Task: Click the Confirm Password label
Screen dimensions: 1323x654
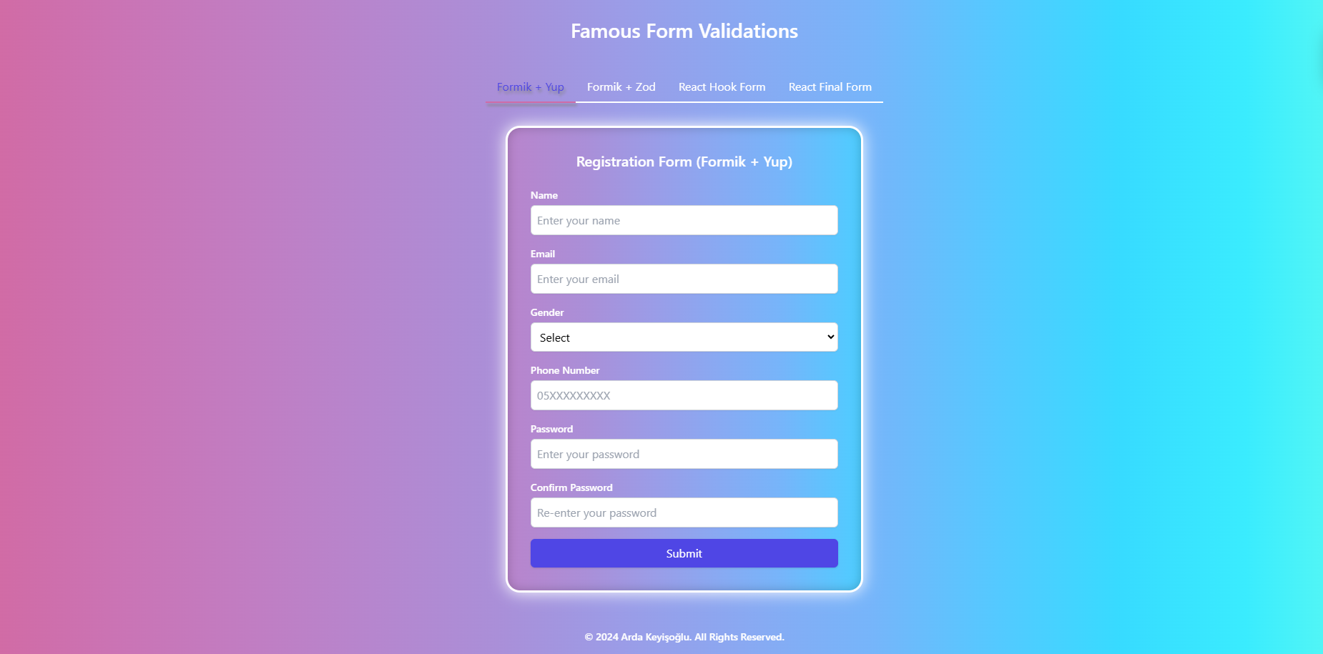Action: 571,487
